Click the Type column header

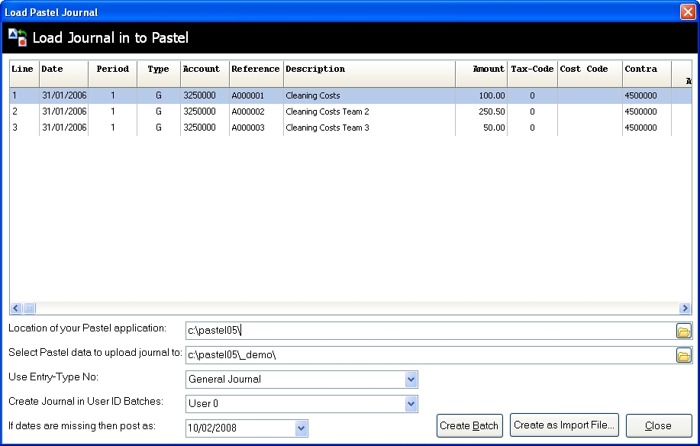click(159, 73)
